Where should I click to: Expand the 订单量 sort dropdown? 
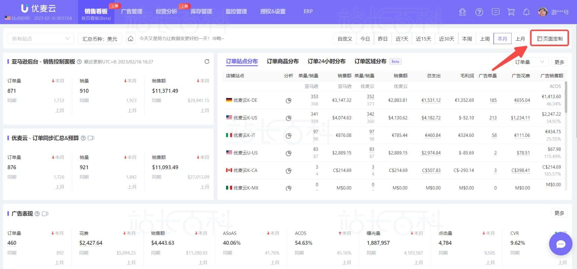click(x=530, y=62)
